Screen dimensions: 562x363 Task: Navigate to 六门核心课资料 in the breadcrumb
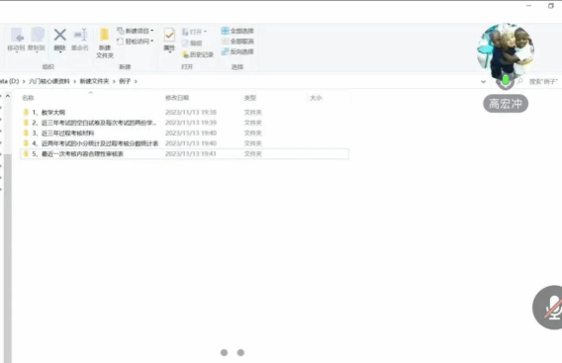tap(49, 81)
